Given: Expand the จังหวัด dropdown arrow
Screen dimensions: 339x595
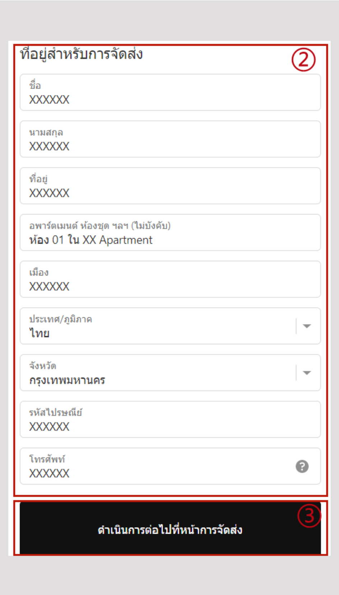Looking at the screenshot, I should coord(307,373).
